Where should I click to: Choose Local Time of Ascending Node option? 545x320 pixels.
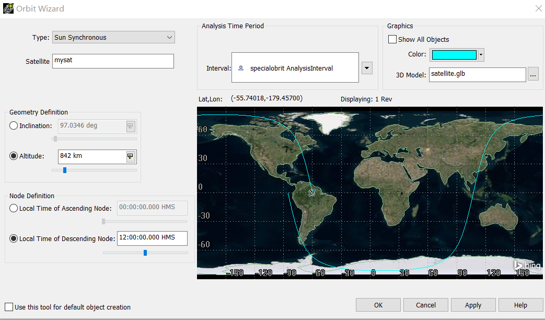14,208
